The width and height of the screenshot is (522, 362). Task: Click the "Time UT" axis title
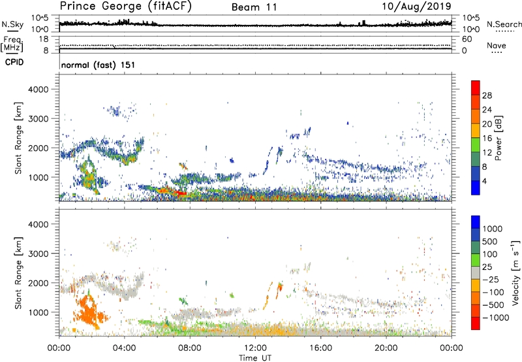pos(255,358)
